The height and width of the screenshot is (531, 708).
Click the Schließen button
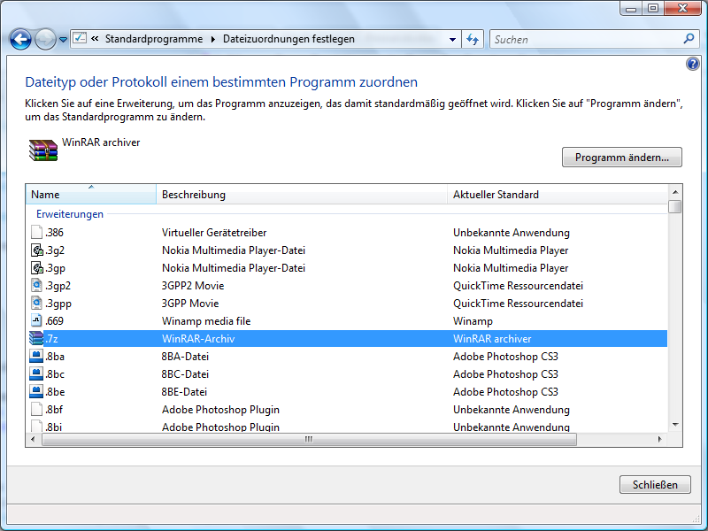pyautogui.click(x=655, y=484)
